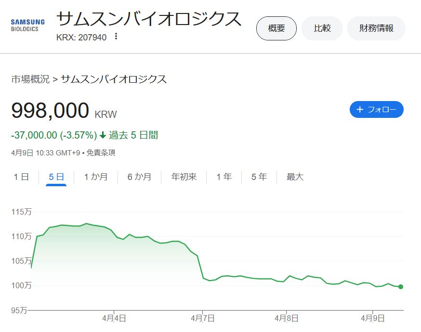Switch chart range to 1年

point(224,177)
